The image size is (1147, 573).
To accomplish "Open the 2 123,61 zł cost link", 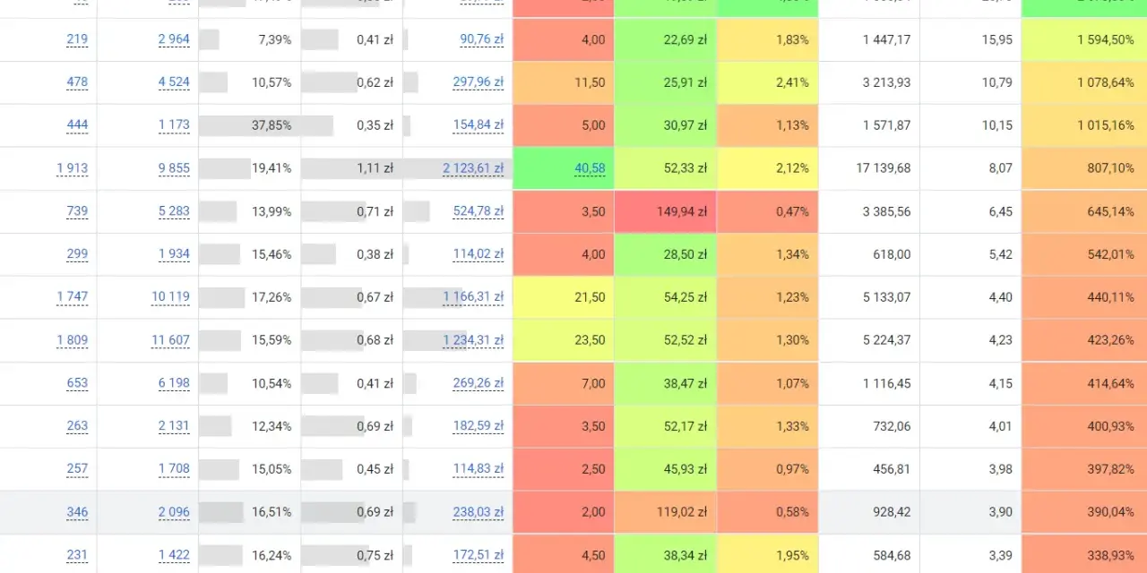I will point(473,168).
